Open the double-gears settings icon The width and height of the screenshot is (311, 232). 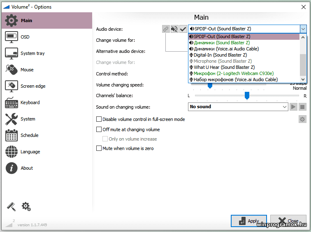click(26, 207)
